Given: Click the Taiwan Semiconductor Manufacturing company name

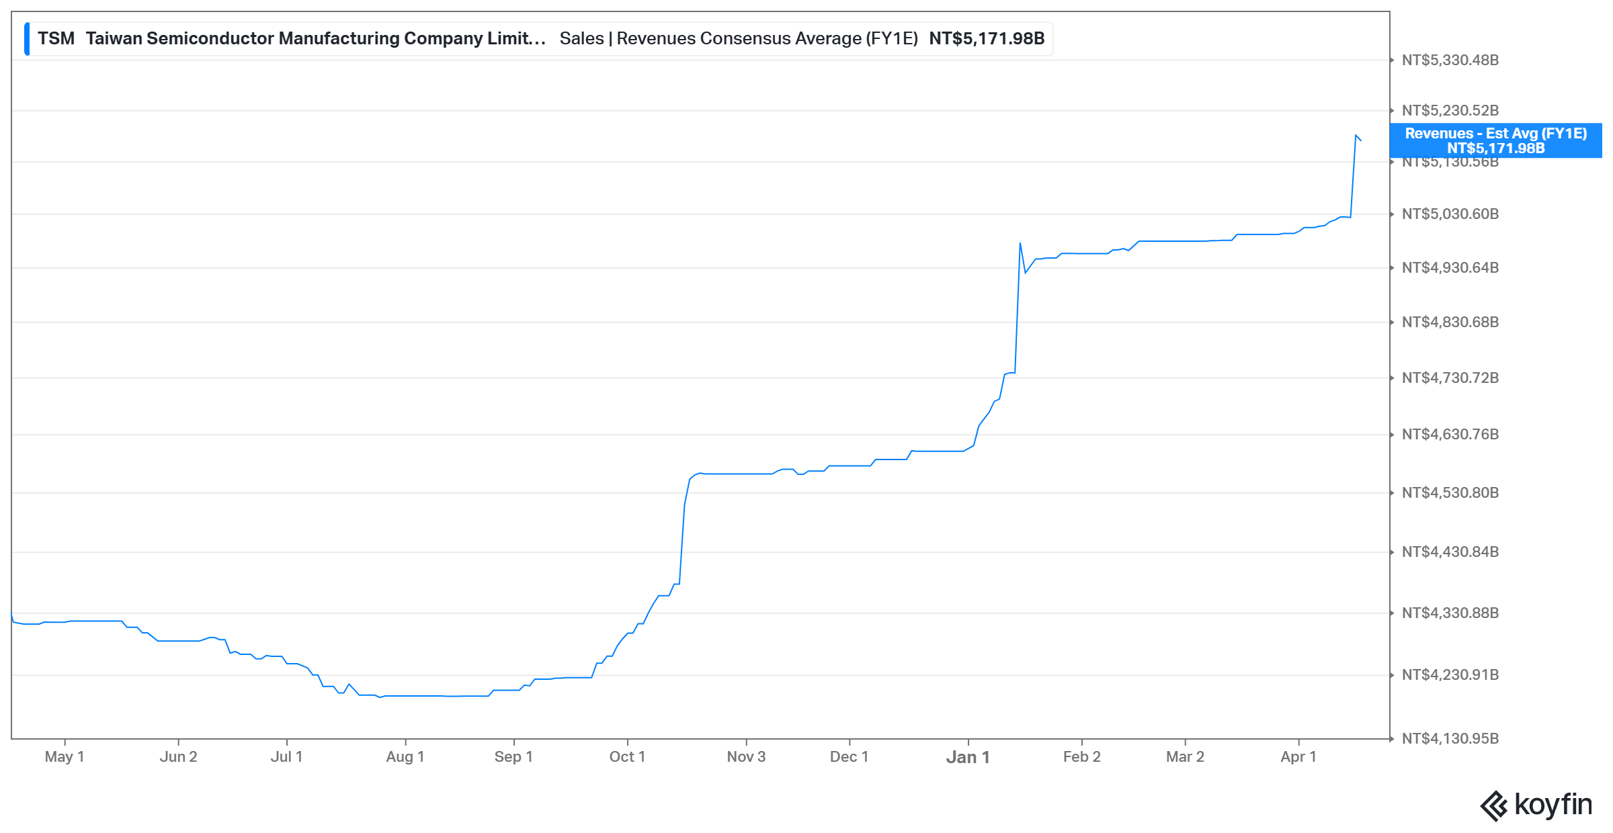Looking at the screenshot, I should pyautogui.click(x=315, y=39).
